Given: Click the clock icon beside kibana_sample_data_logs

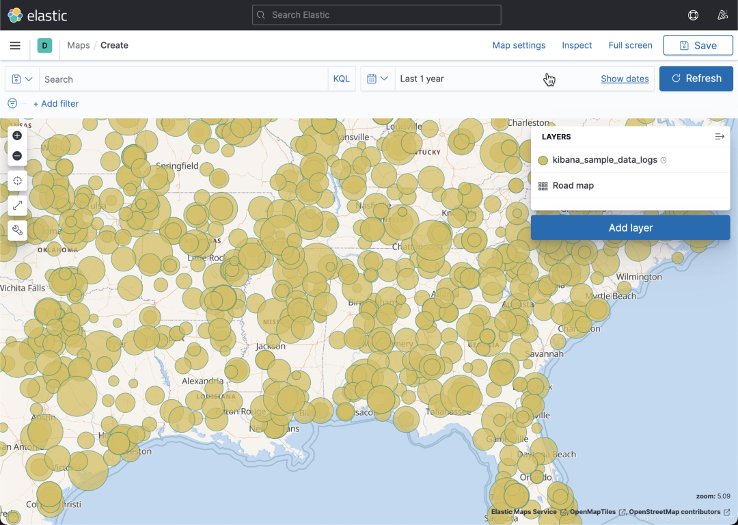Looking at the screenshot, I should coord(664,160).
